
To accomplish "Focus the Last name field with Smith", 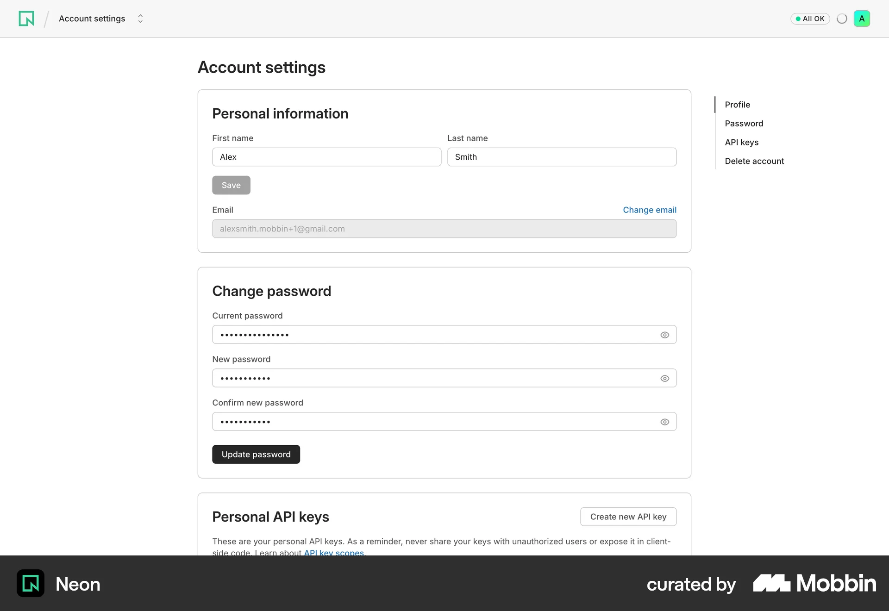I will 562,157.
